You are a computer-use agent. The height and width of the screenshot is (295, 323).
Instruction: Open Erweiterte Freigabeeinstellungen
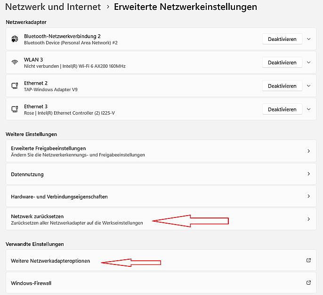(x=161, y=151)
